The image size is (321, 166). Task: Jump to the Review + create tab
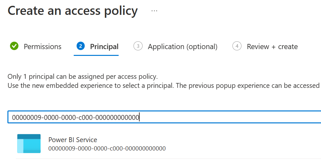(x=272, y=47)
